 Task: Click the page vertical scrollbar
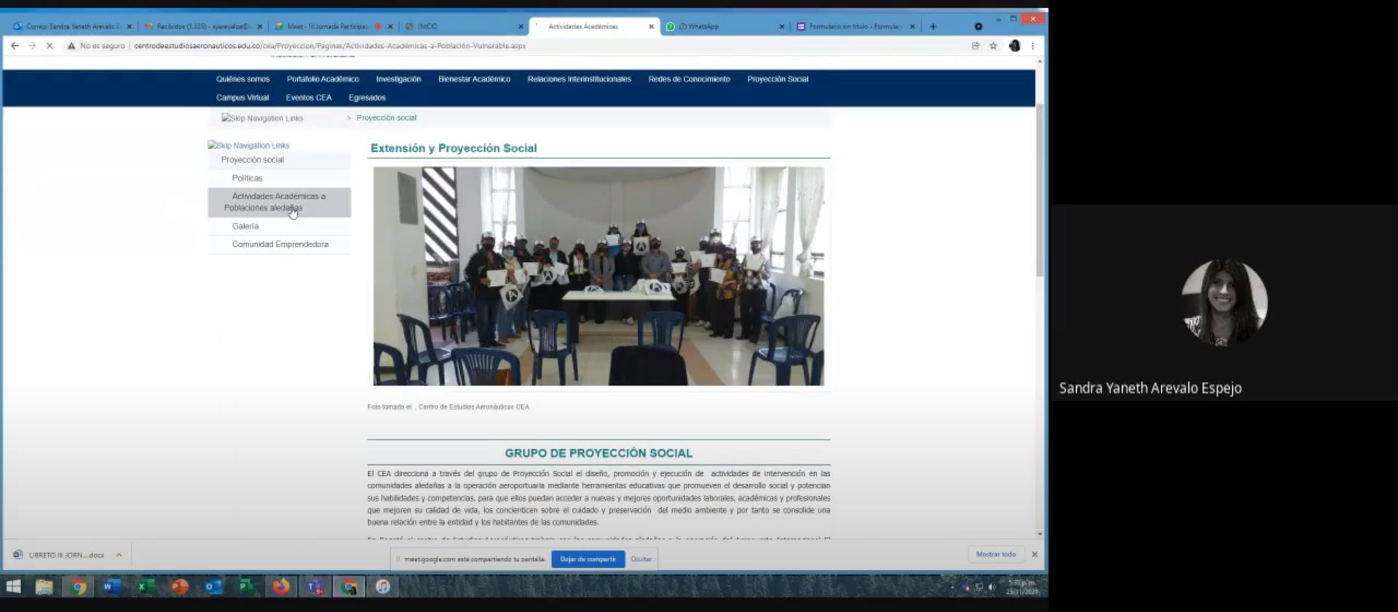(1040, 189)
